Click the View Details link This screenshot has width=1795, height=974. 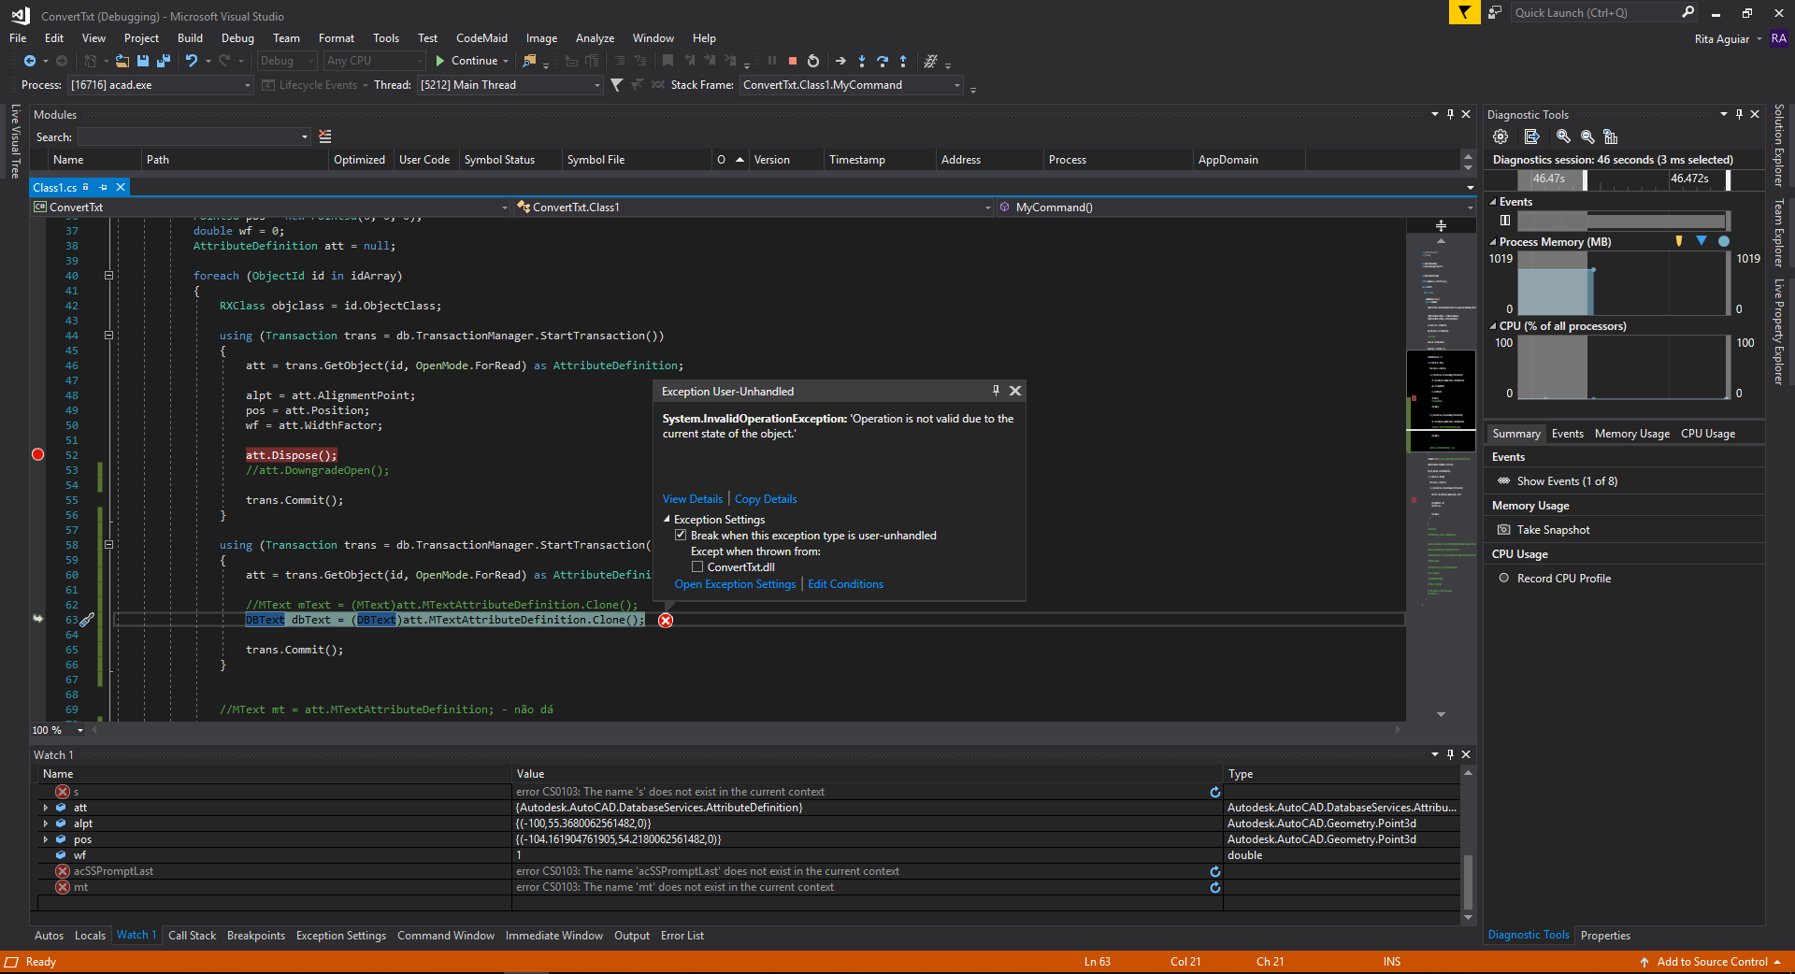[693, 499]
